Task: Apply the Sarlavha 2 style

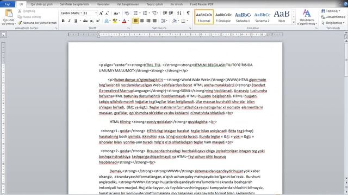Action: click(x=262, y=17)
